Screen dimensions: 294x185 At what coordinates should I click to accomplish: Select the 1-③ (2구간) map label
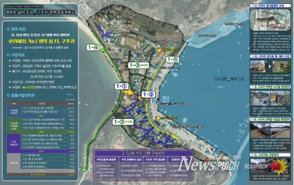(x=139, y=65)
